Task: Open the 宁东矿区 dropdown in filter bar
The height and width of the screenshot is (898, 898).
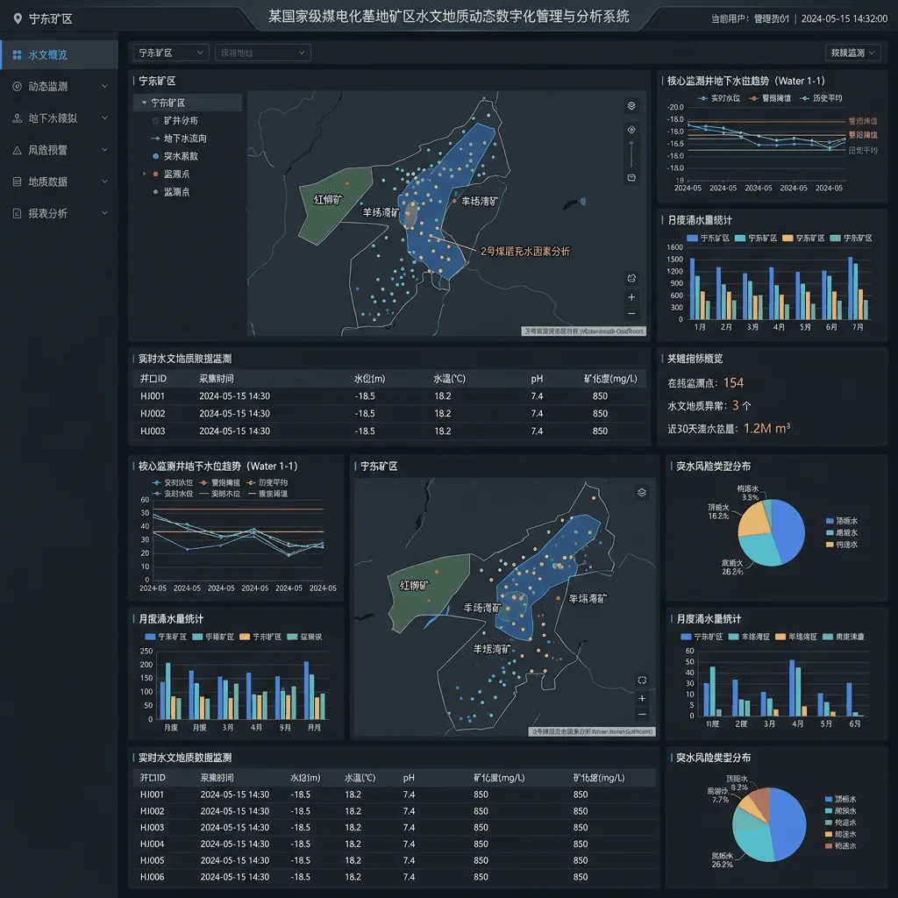Action: point(171,53)
